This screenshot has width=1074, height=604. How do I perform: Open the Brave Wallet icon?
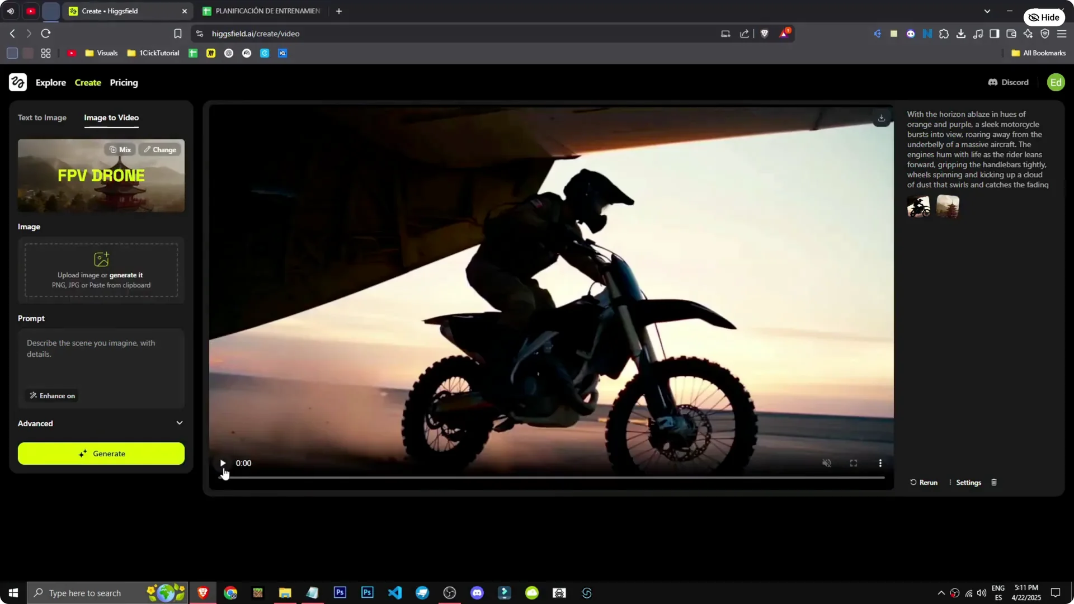tap(1011, 34)
